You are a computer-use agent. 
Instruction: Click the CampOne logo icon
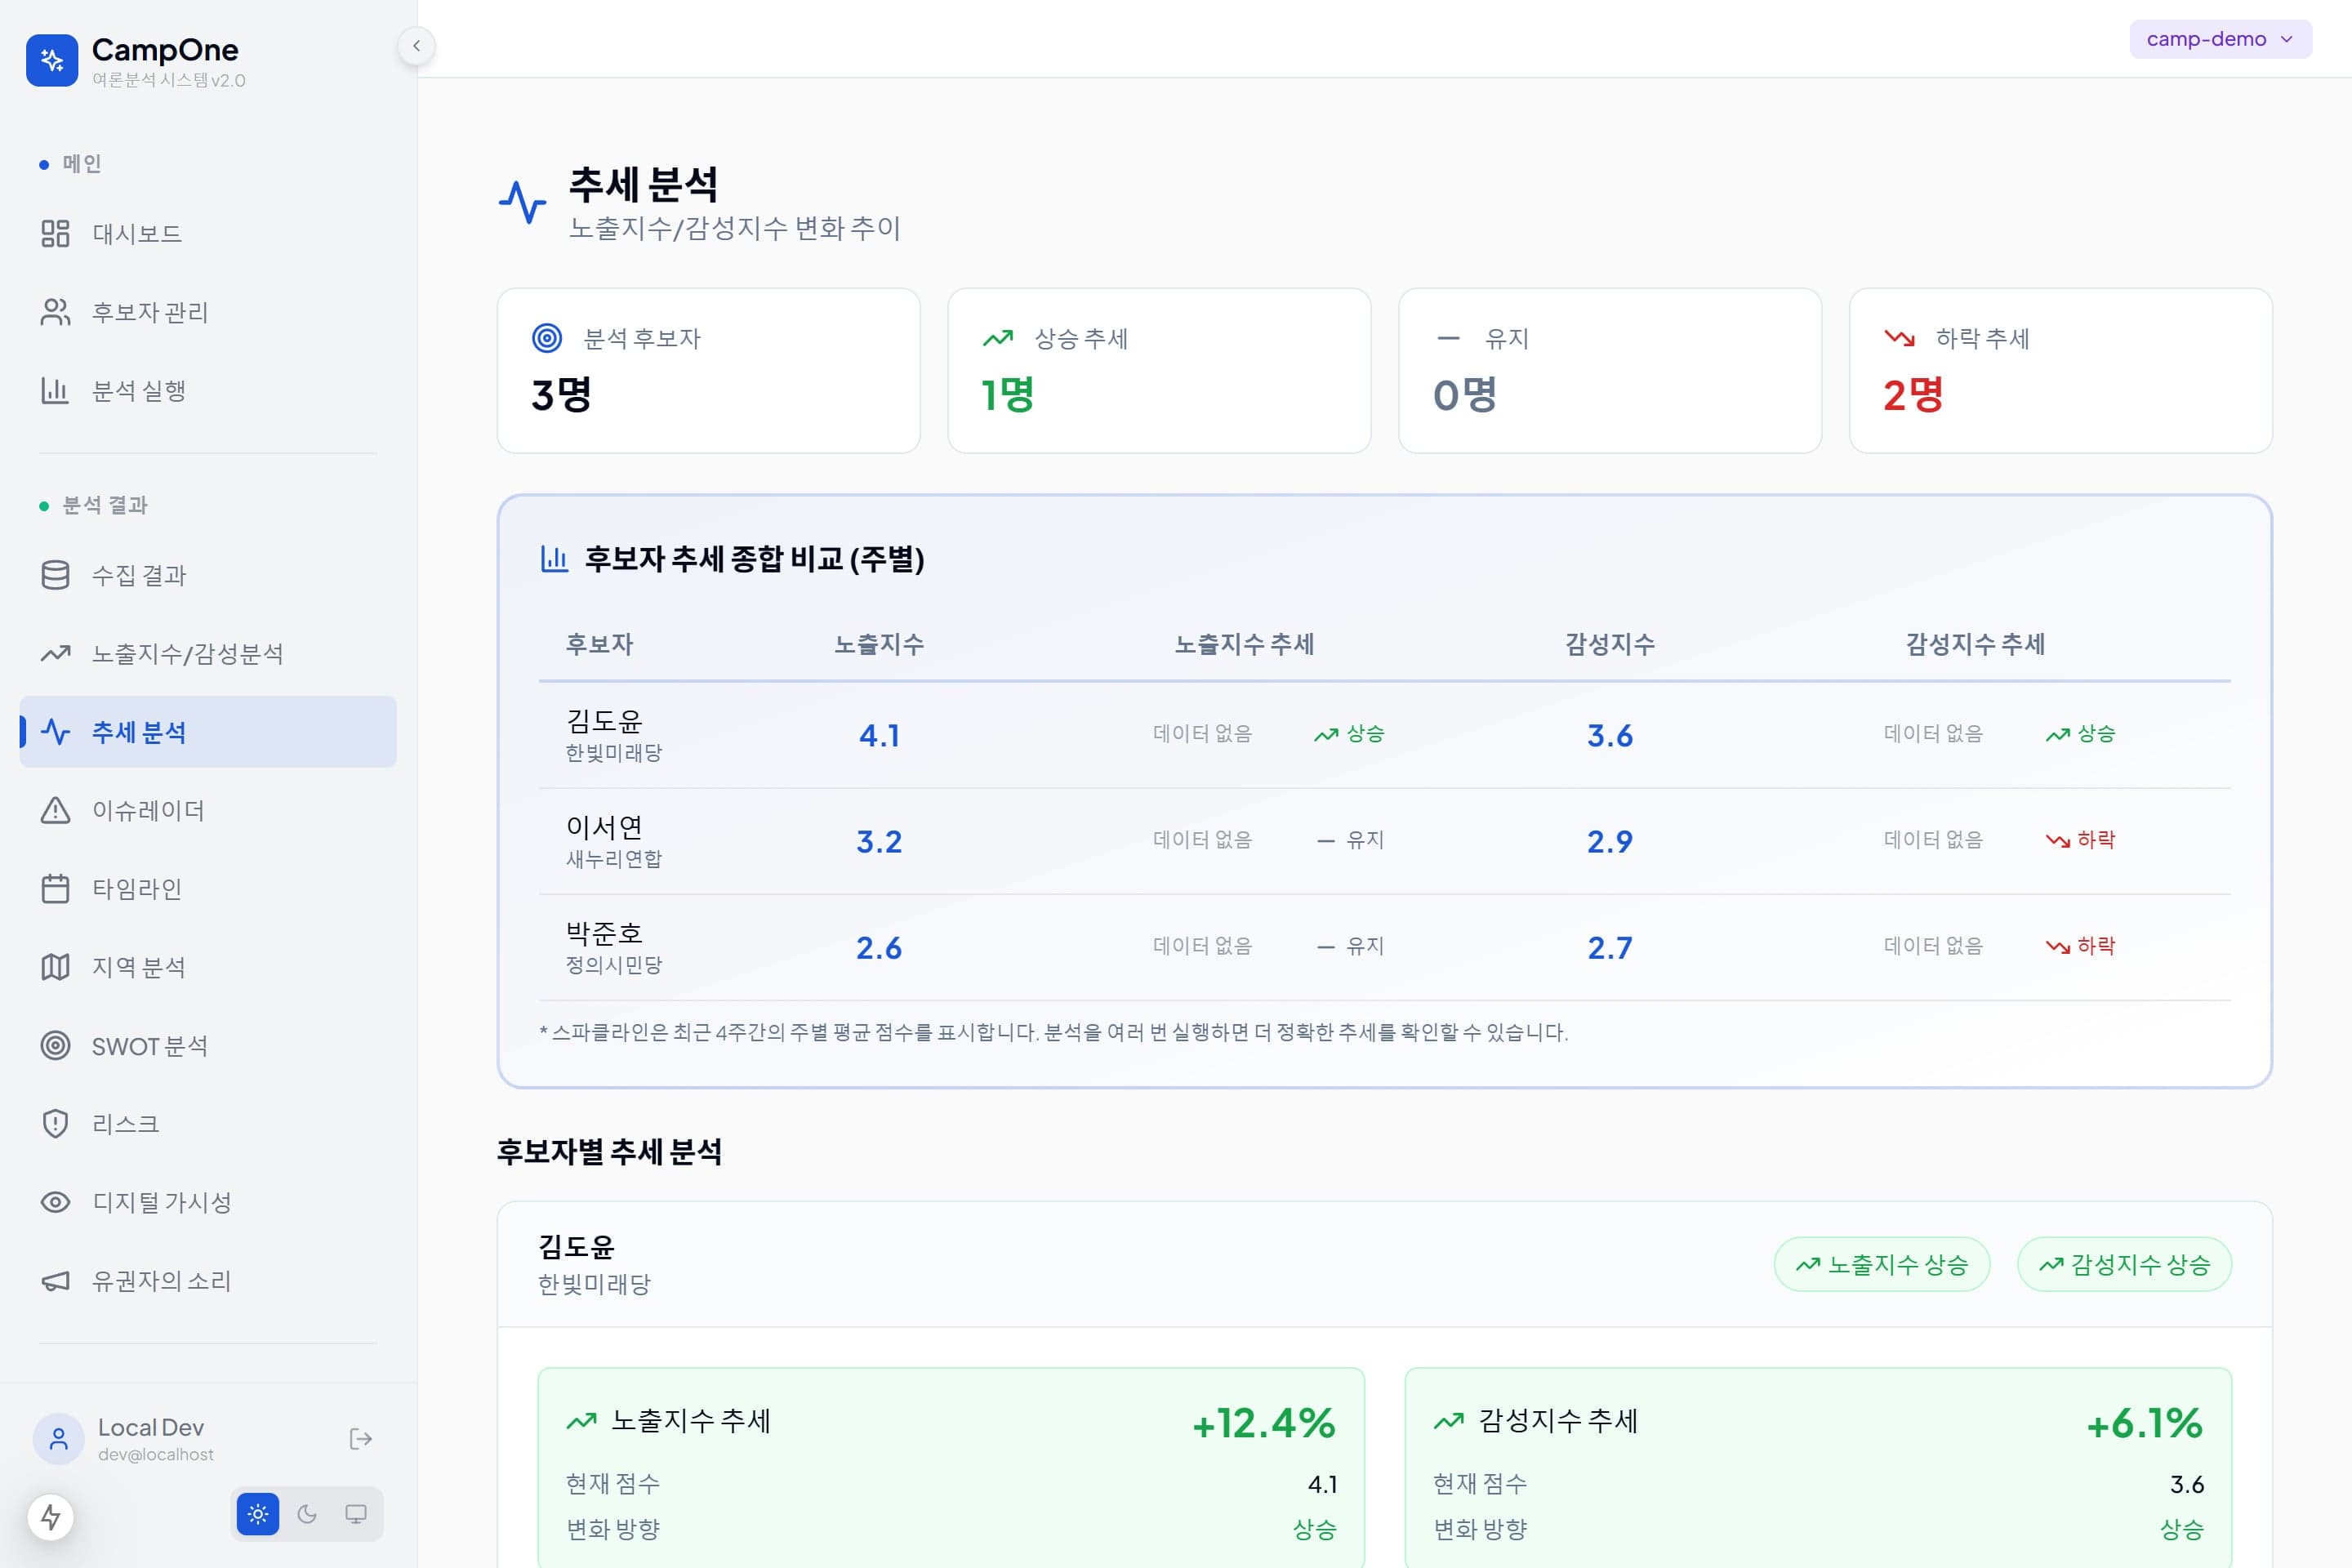click(x=52, y=61)
